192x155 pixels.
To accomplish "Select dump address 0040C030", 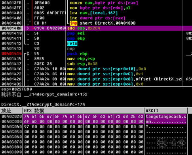I will click(11, 122).
